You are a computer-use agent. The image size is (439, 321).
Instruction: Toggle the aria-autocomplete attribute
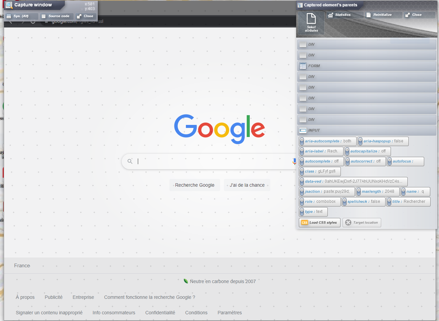click(x=327, y=141)
